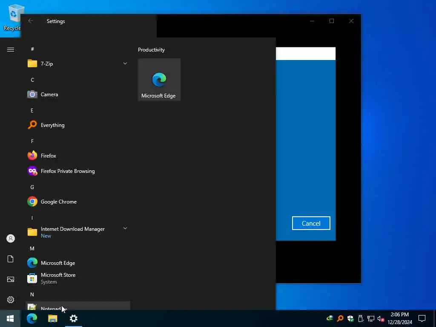Open the clock and date flyout
Screen dimensions: 436x327
[x=400, y=318]
